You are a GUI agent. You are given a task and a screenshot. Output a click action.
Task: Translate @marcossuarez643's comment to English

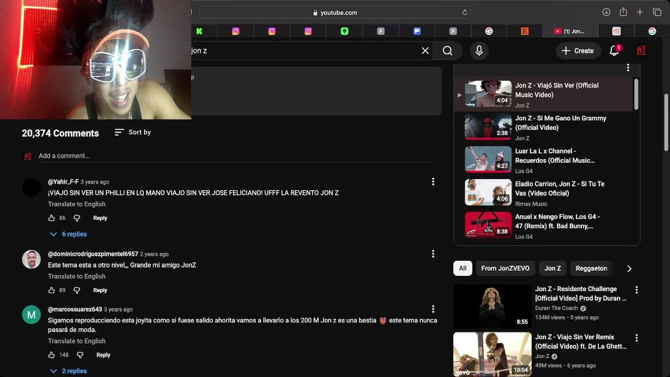pyautogui.click(x=77, y=341)
